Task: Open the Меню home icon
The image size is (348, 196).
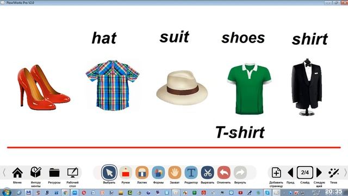Action: point(17,173)
